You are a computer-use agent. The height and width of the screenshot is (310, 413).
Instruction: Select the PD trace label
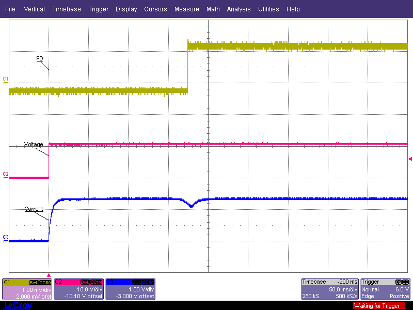pyautogui.click(x=40, y=58)
